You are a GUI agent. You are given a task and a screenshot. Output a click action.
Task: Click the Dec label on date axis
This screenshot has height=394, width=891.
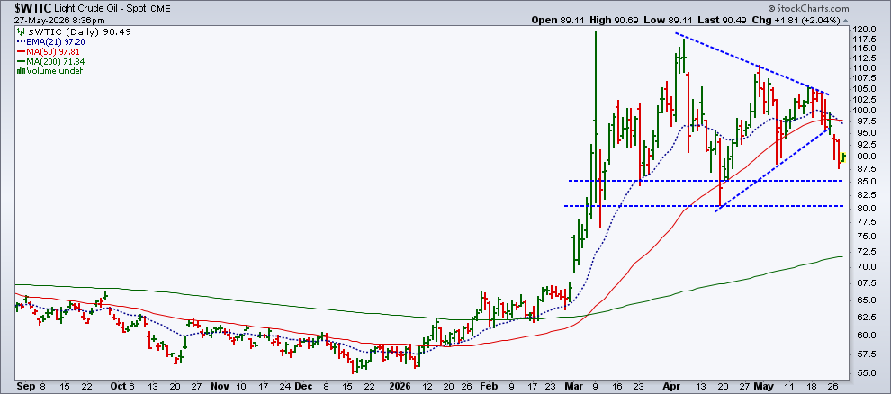click(x=301, y=386)
